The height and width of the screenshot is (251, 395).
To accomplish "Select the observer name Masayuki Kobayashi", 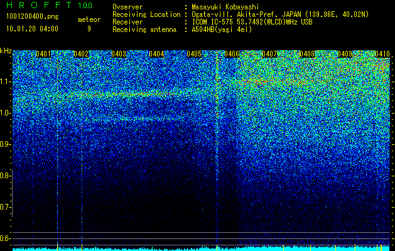I will [225, 7].
